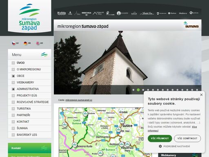The width and height of the screenshot is (209, 157).
Task: Click the mikroregion Šumava západ main logo
Action: [x=29, y=17]
